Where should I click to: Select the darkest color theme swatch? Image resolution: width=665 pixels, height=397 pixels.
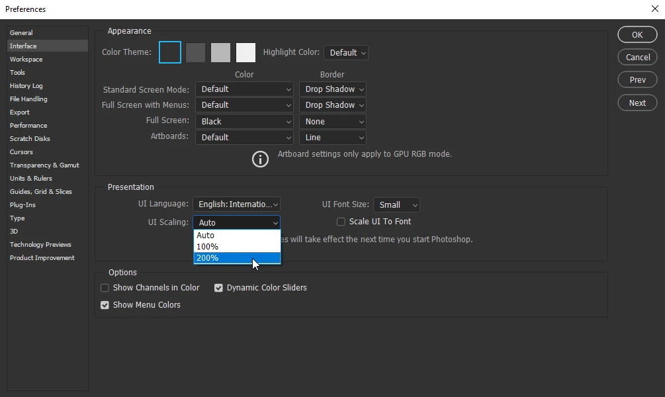(x=170, y=52)
